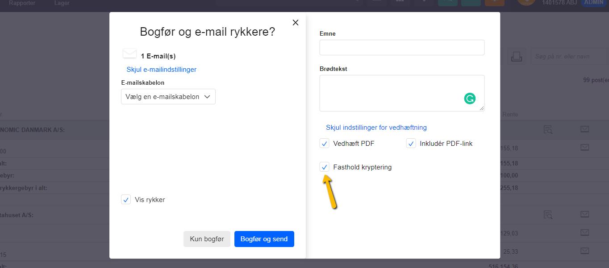
Task: Click inside the Emne input field
Action: [x=401, y=47]
